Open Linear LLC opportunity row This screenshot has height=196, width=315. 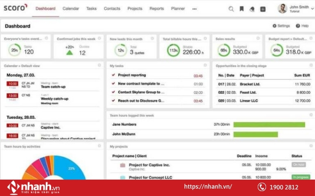(x=264, y=101)
